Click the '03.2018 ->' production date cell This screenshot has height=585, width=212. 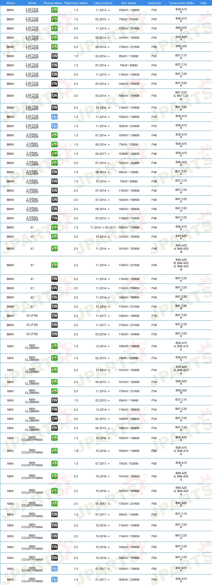(102, 334)
